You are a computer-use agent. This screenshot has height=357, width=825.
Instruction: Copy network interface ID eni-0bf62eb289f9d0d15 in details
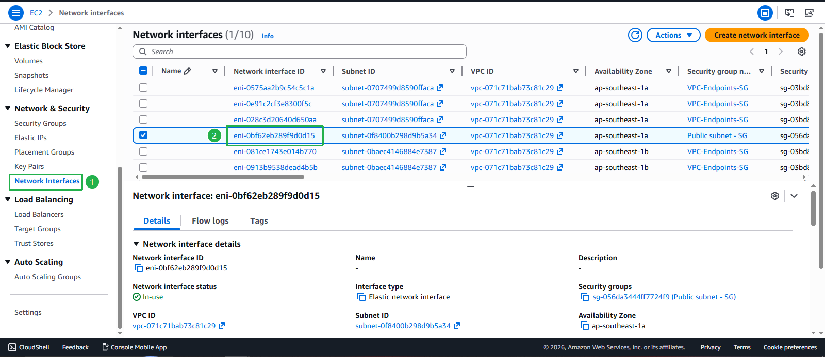(138, 268)
